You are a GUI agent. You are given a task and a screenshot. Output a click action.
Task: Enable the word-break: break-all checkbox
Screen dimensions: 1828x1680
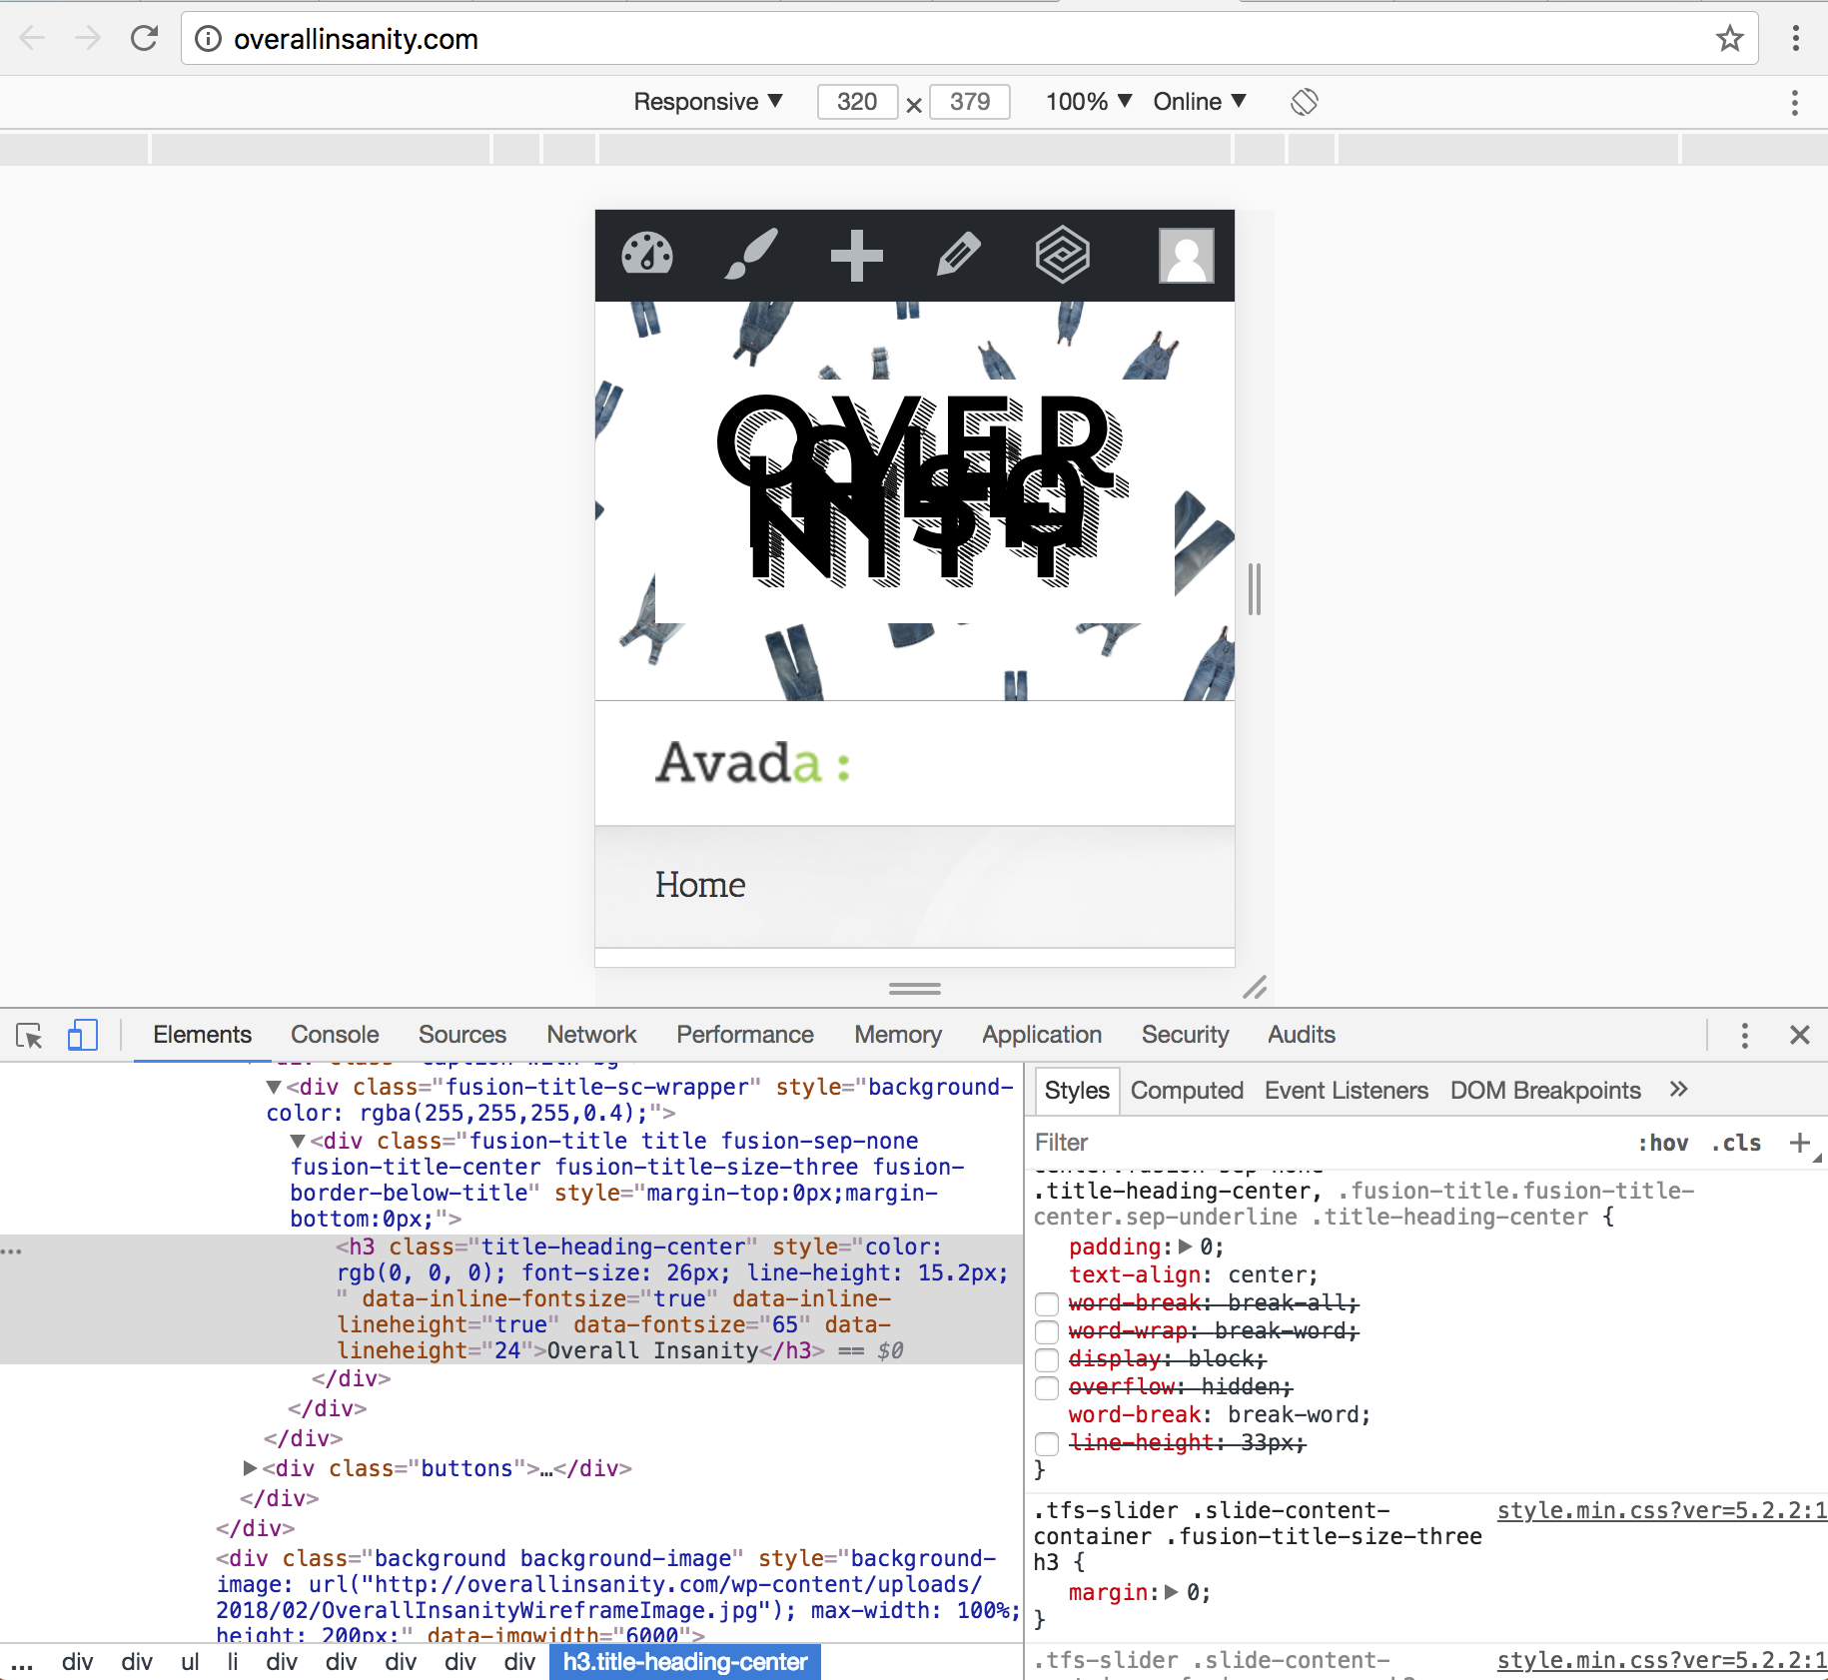coord(1047,1304)
